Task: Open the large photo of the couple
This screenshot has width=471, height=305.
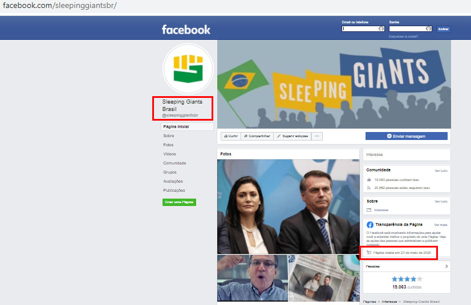Action: [289, 207]
